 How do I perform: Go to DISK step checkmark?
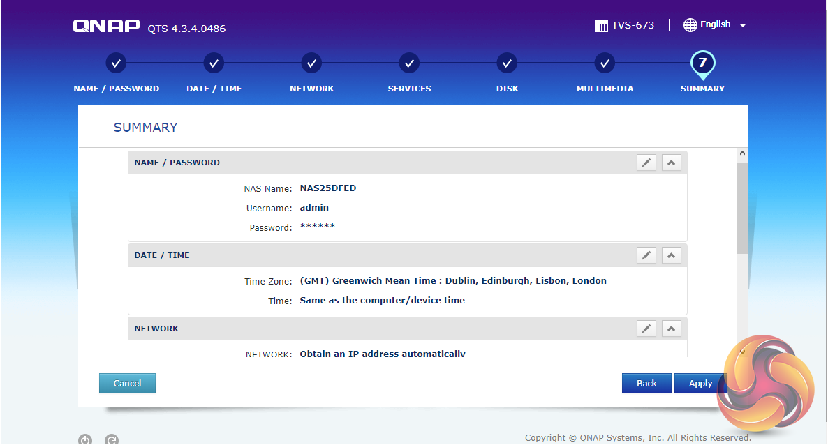click(x=507, y=63)
